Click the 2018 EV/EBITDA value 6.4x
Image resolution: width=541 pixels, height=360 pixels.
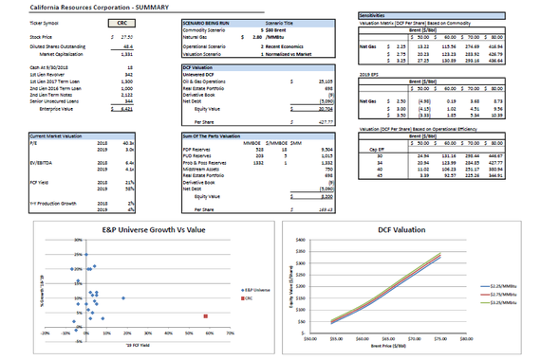pyautogui.click(x=129, y=163)
